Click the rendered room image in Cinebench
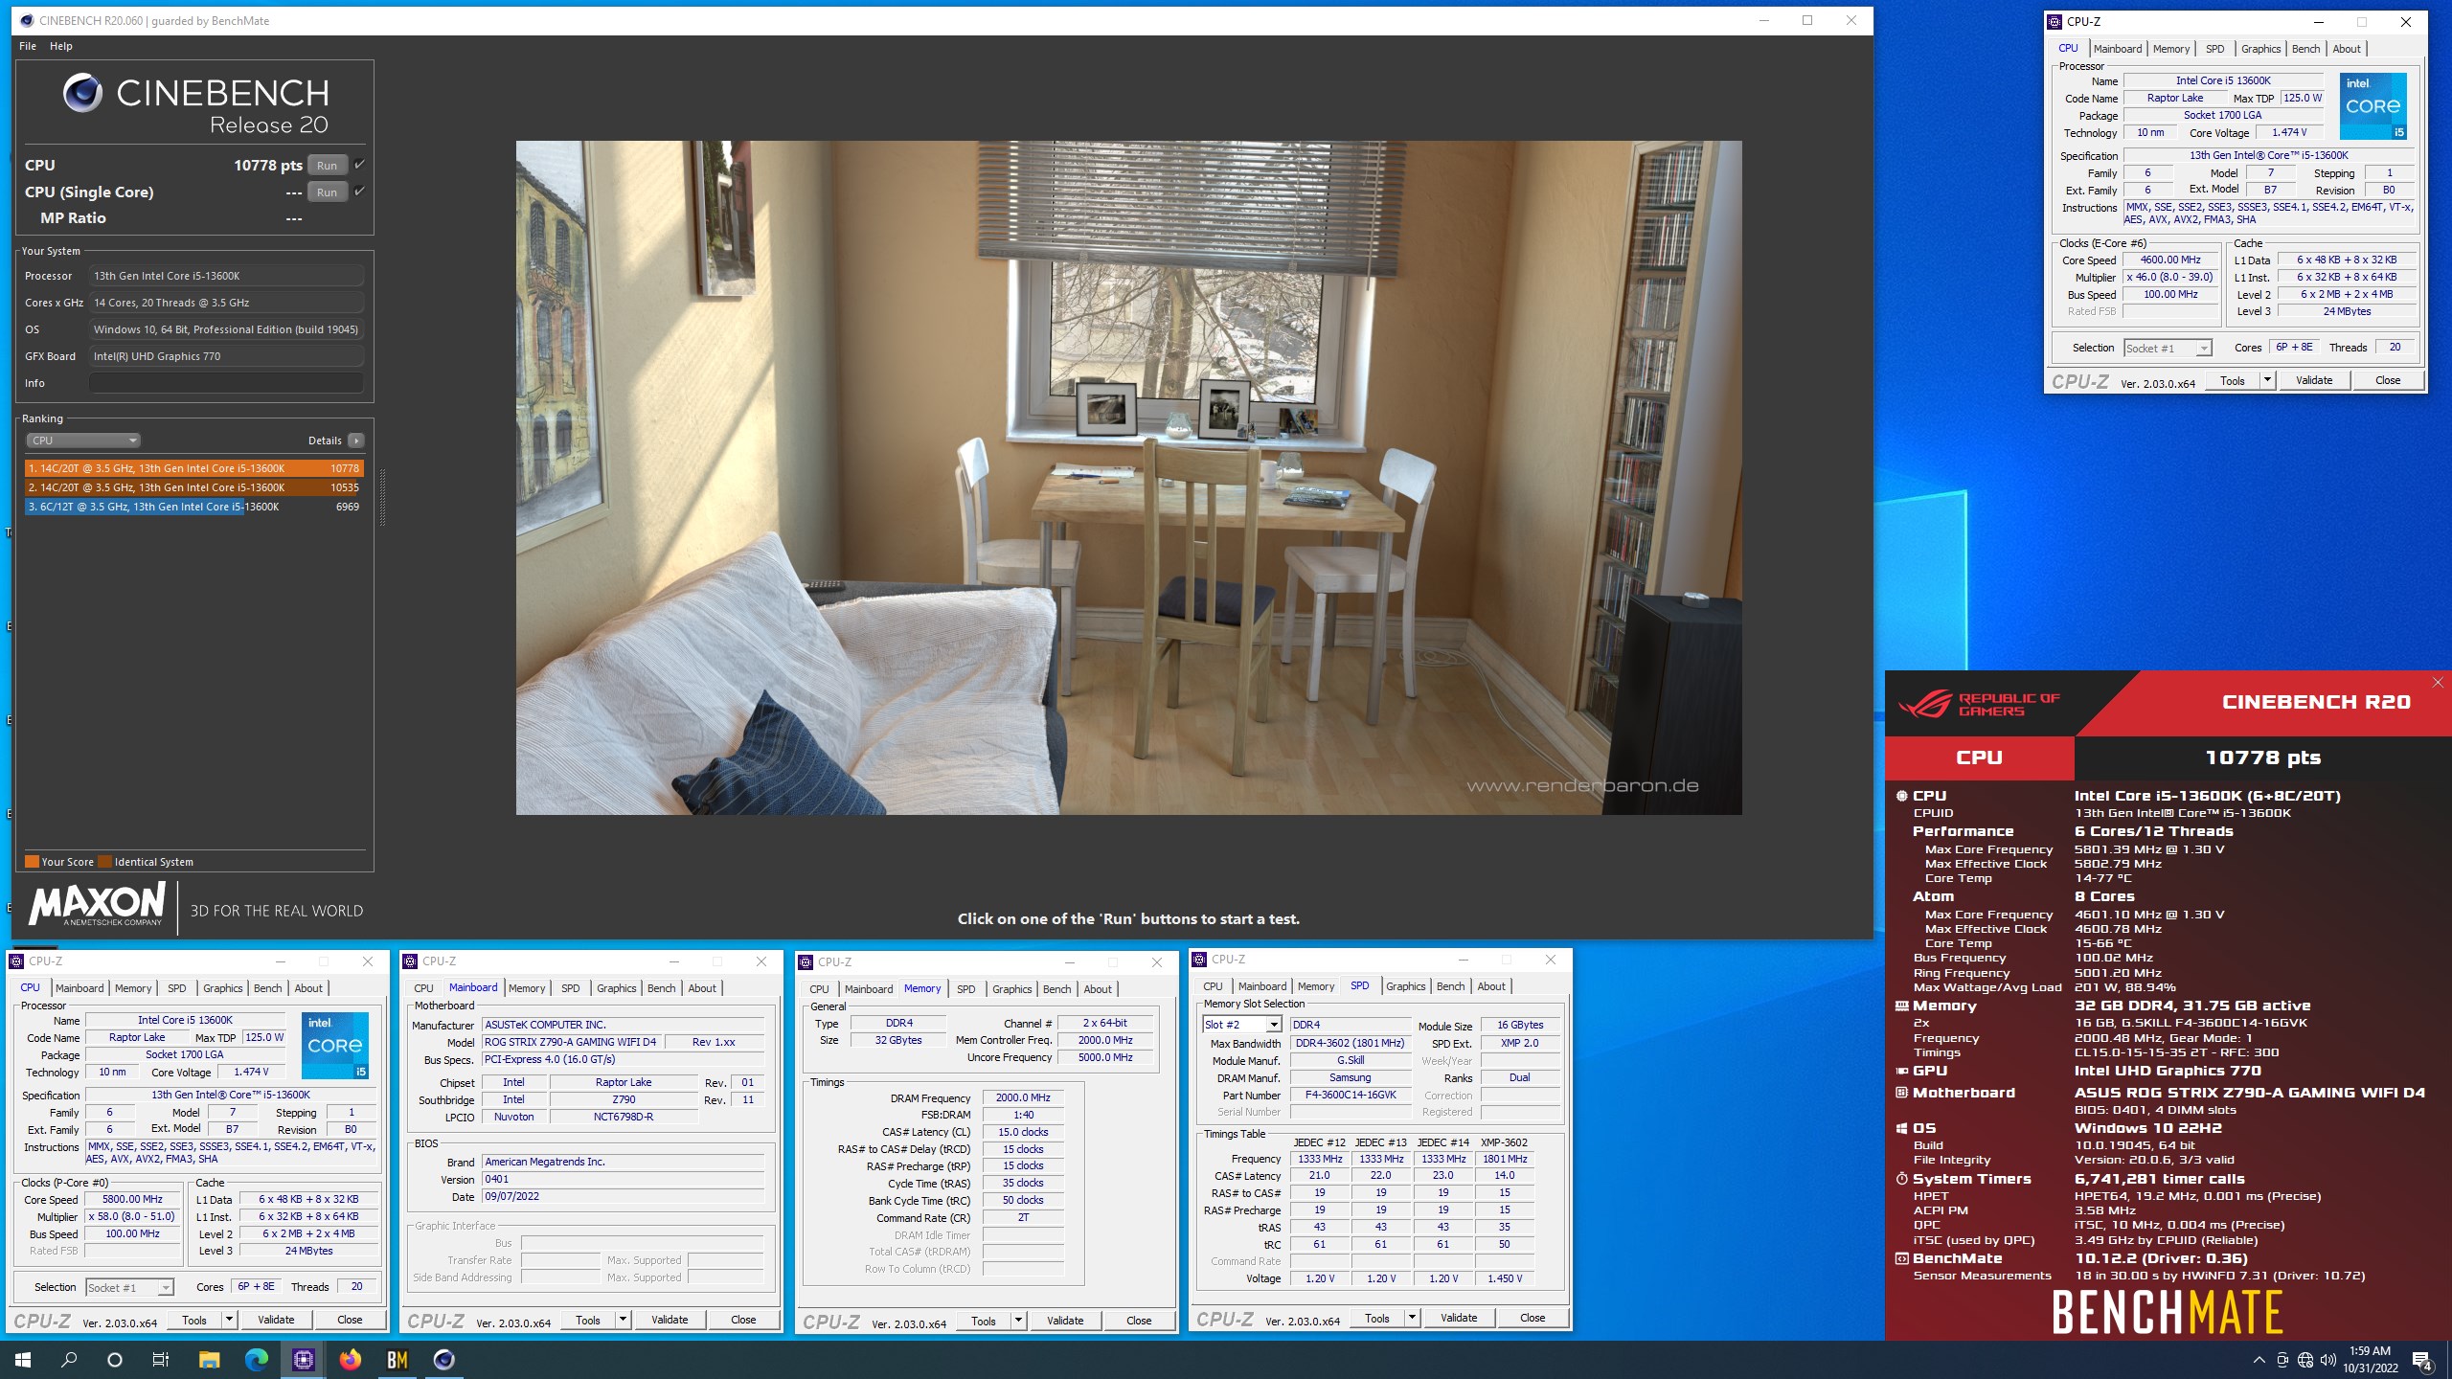The height and width of the screenshot is (1379, 2452). (1128, 478)
